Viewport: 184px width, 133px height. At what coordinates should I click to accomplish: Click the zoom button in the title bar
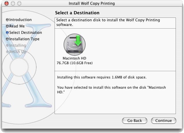tap(19, 3)
